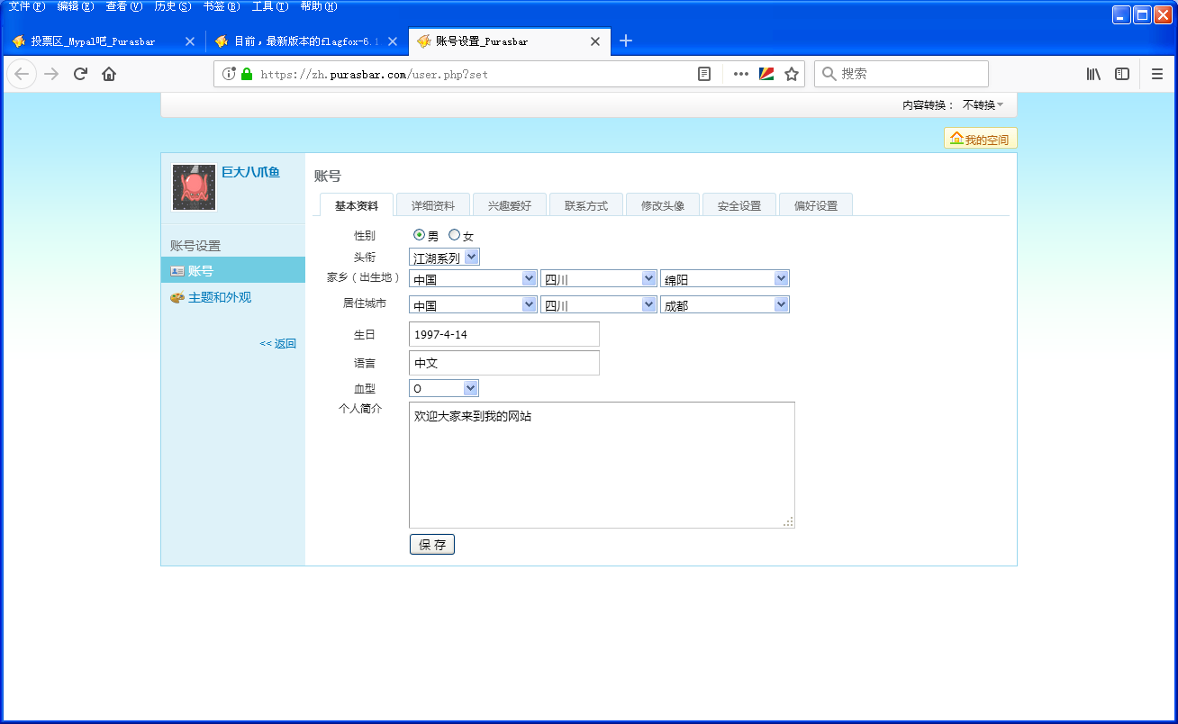Expand the 内容转换 不转换 dropdown
The width and height of the screenshot is (1178, 724).
tap(983, 105)
